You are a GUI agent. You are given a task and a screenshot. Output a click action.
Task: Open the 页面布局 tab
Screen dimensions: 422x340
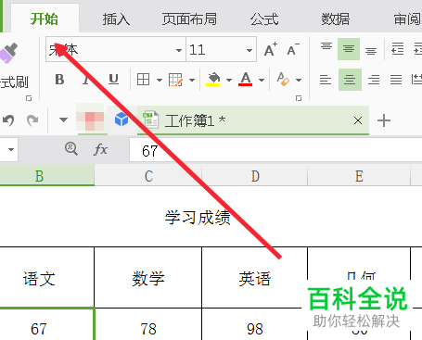point(189,19)
